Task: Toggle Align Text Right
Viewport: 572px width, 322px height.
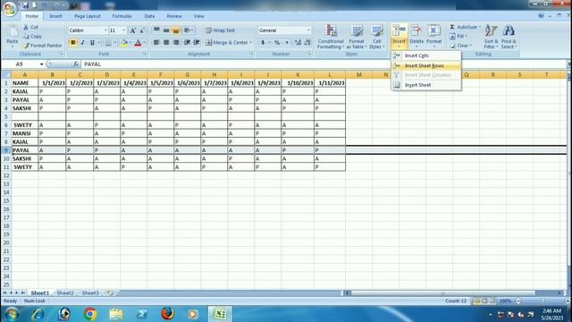Action: (x=176, y=43)
